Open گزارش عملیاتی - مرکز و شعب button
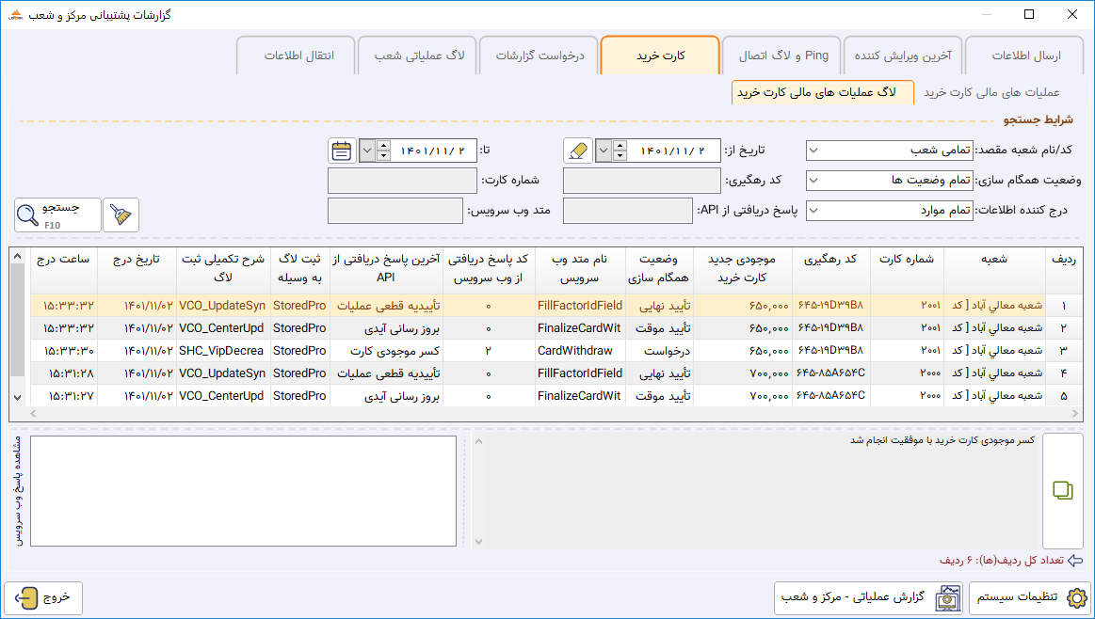Screen dimensions: 1095x619 (868, 598)
